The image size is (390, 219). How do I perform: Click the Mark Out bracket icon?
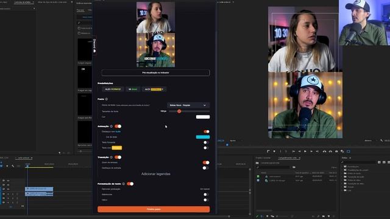coord(286,151)
